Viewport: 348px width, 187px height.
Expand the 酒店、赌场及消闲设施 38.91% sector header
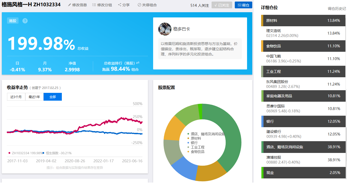click(x=303, y=147)
